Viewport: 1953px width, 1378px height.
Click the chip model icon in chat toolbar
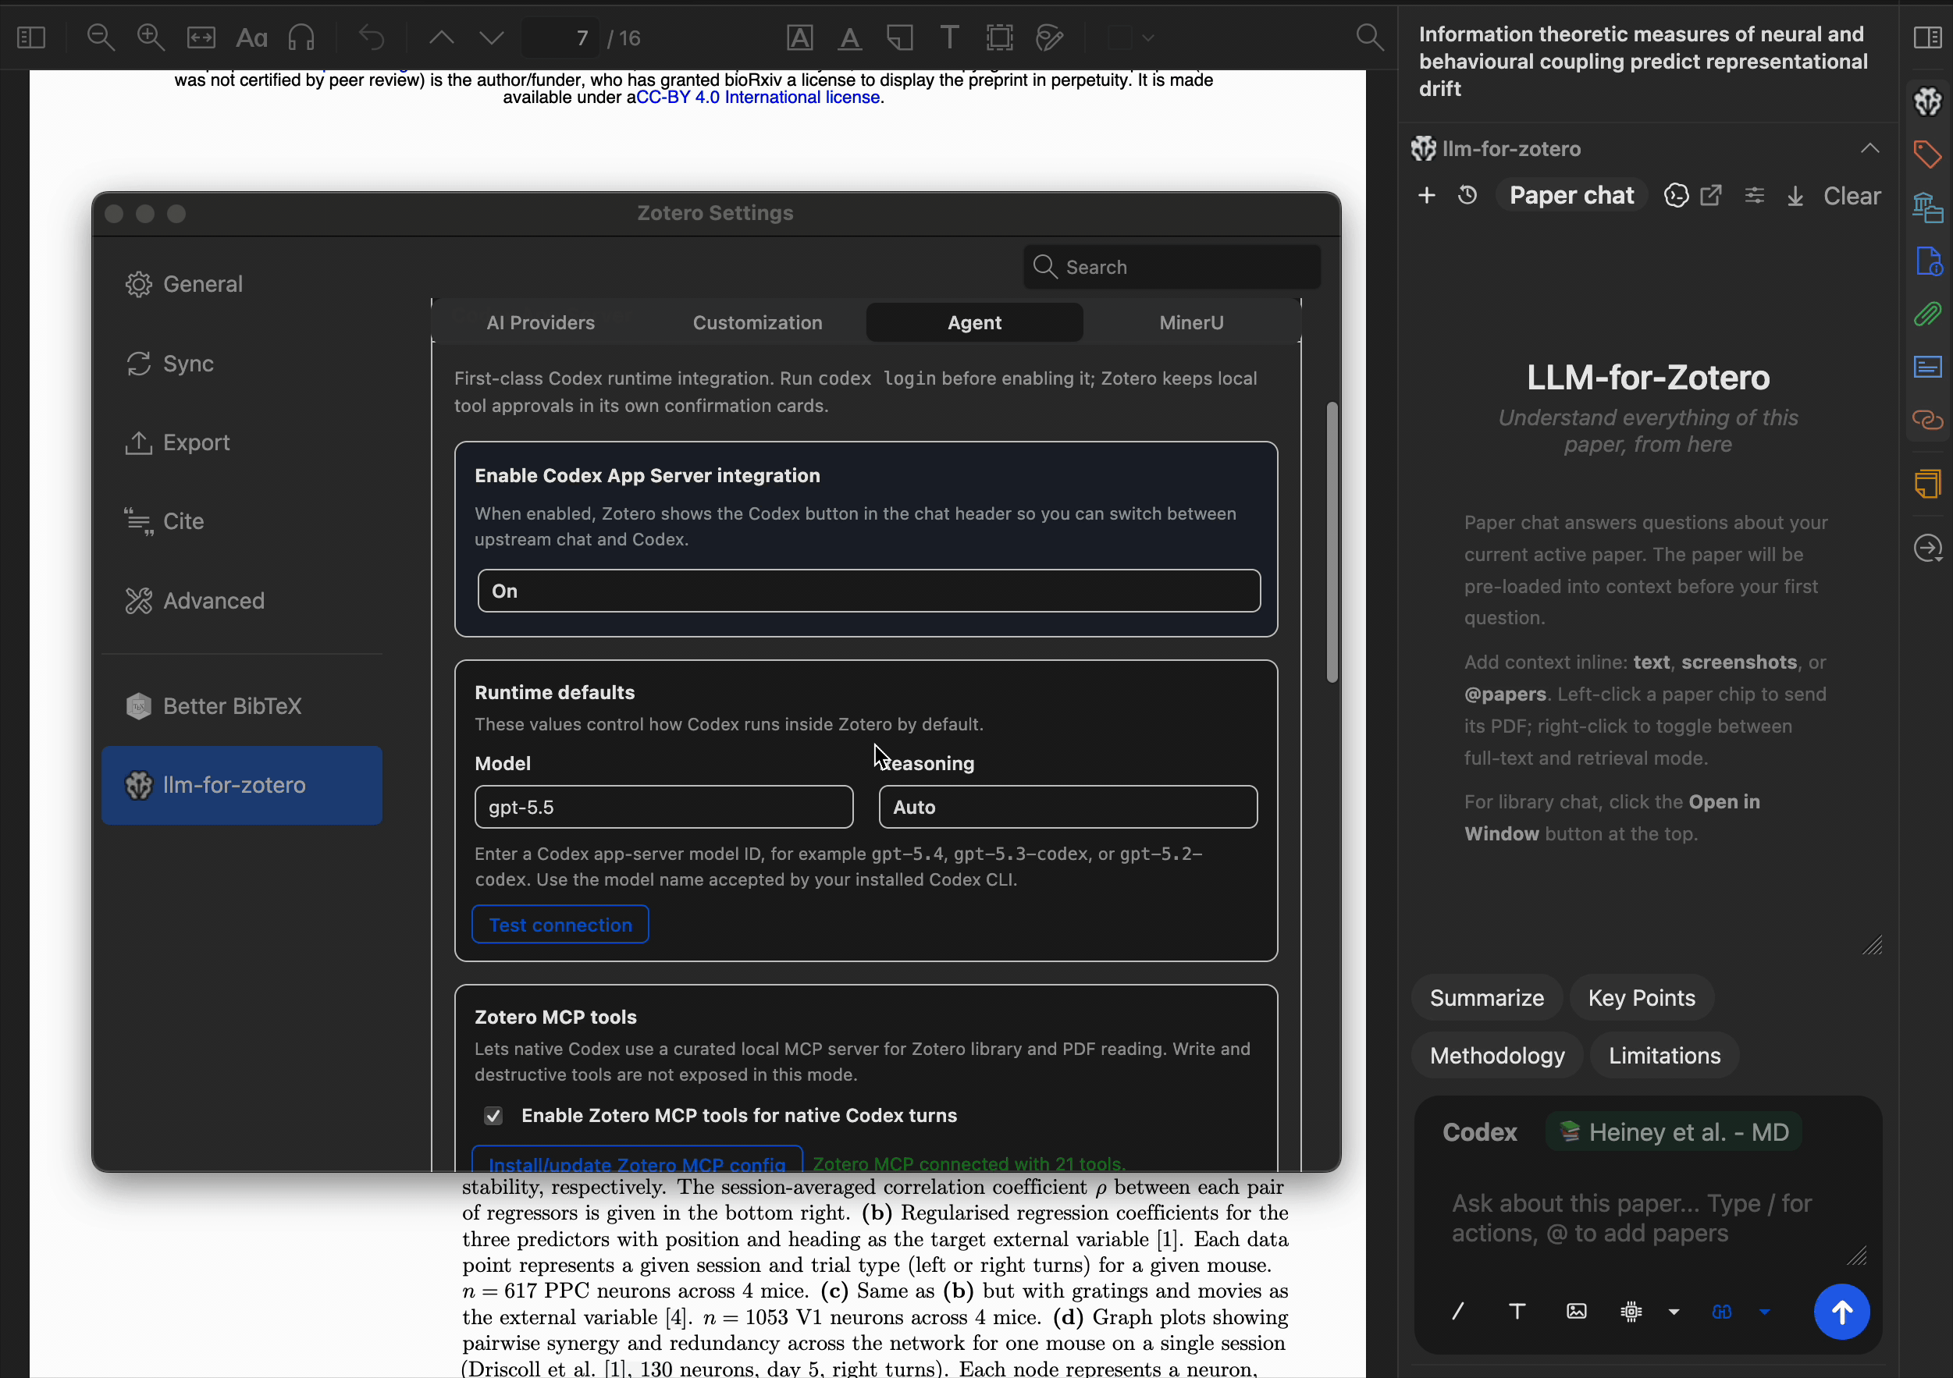coord(1631,1312)
